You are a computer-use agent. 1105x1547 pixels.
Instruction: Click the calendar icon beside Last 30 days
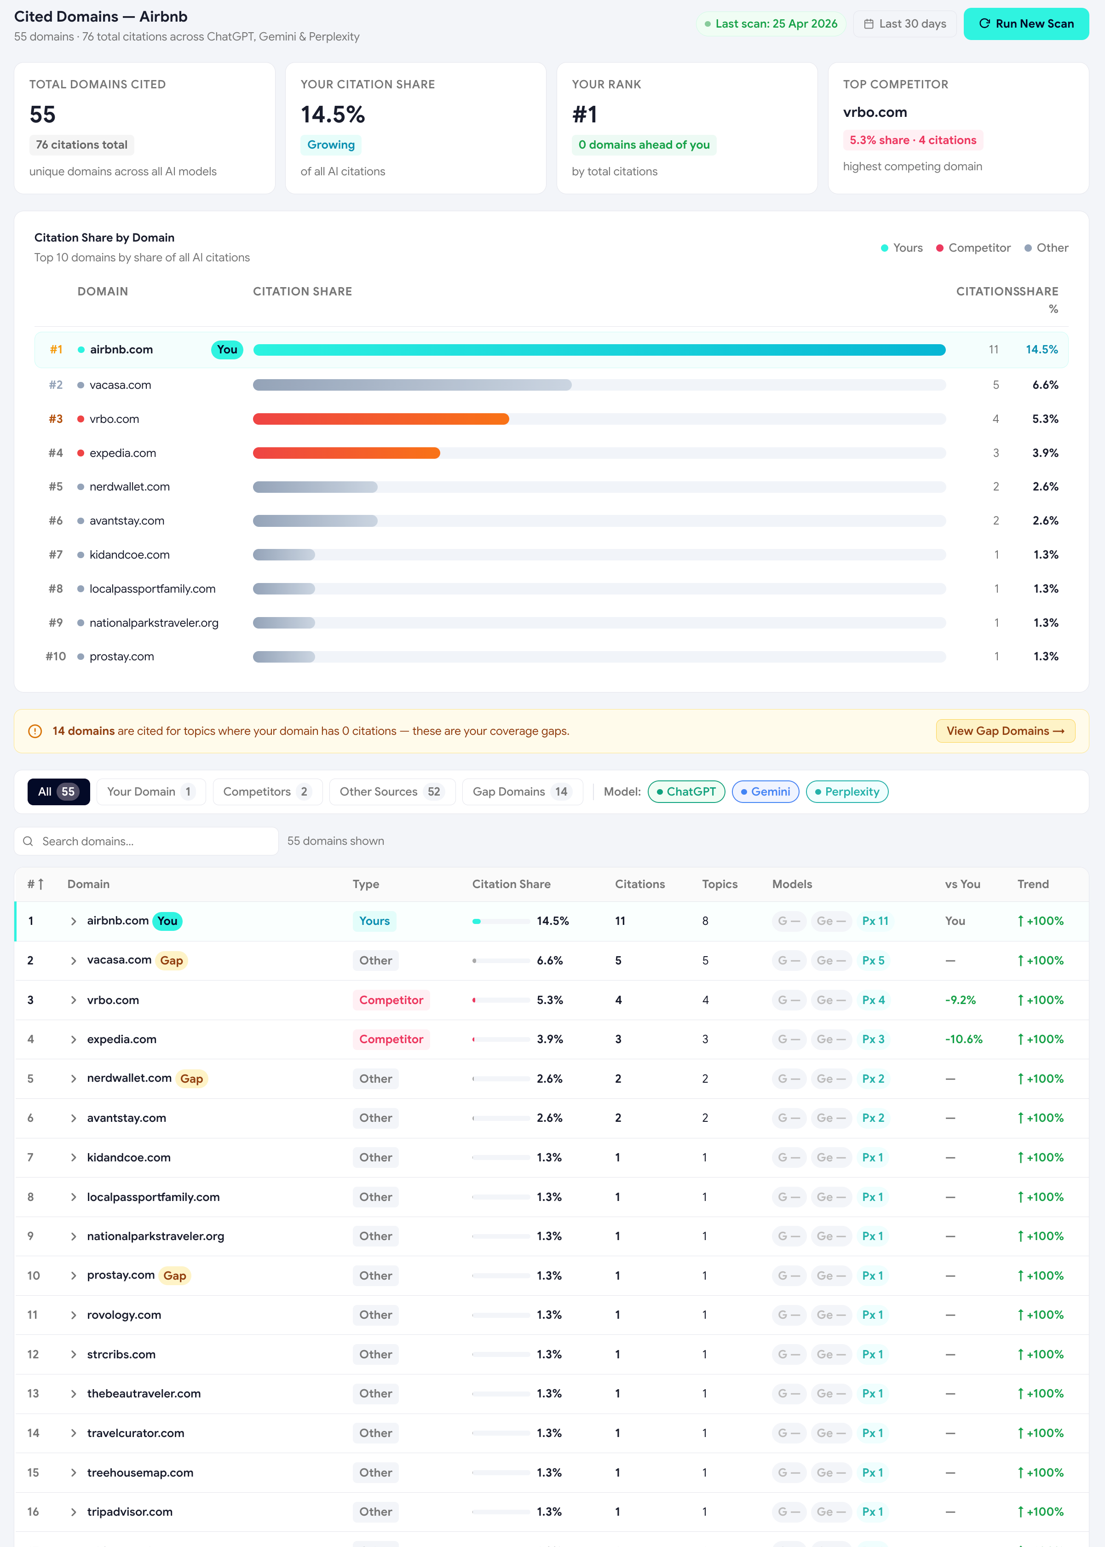(x=868, y=24)
